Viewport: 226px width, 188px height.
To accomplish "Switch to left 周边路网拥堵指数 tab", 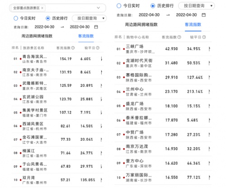I will (37, 36).
